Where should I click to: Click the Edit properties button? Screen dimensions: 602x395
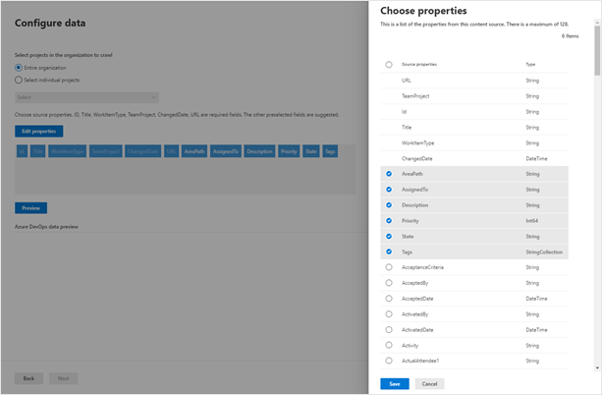(x=38, y=131)
